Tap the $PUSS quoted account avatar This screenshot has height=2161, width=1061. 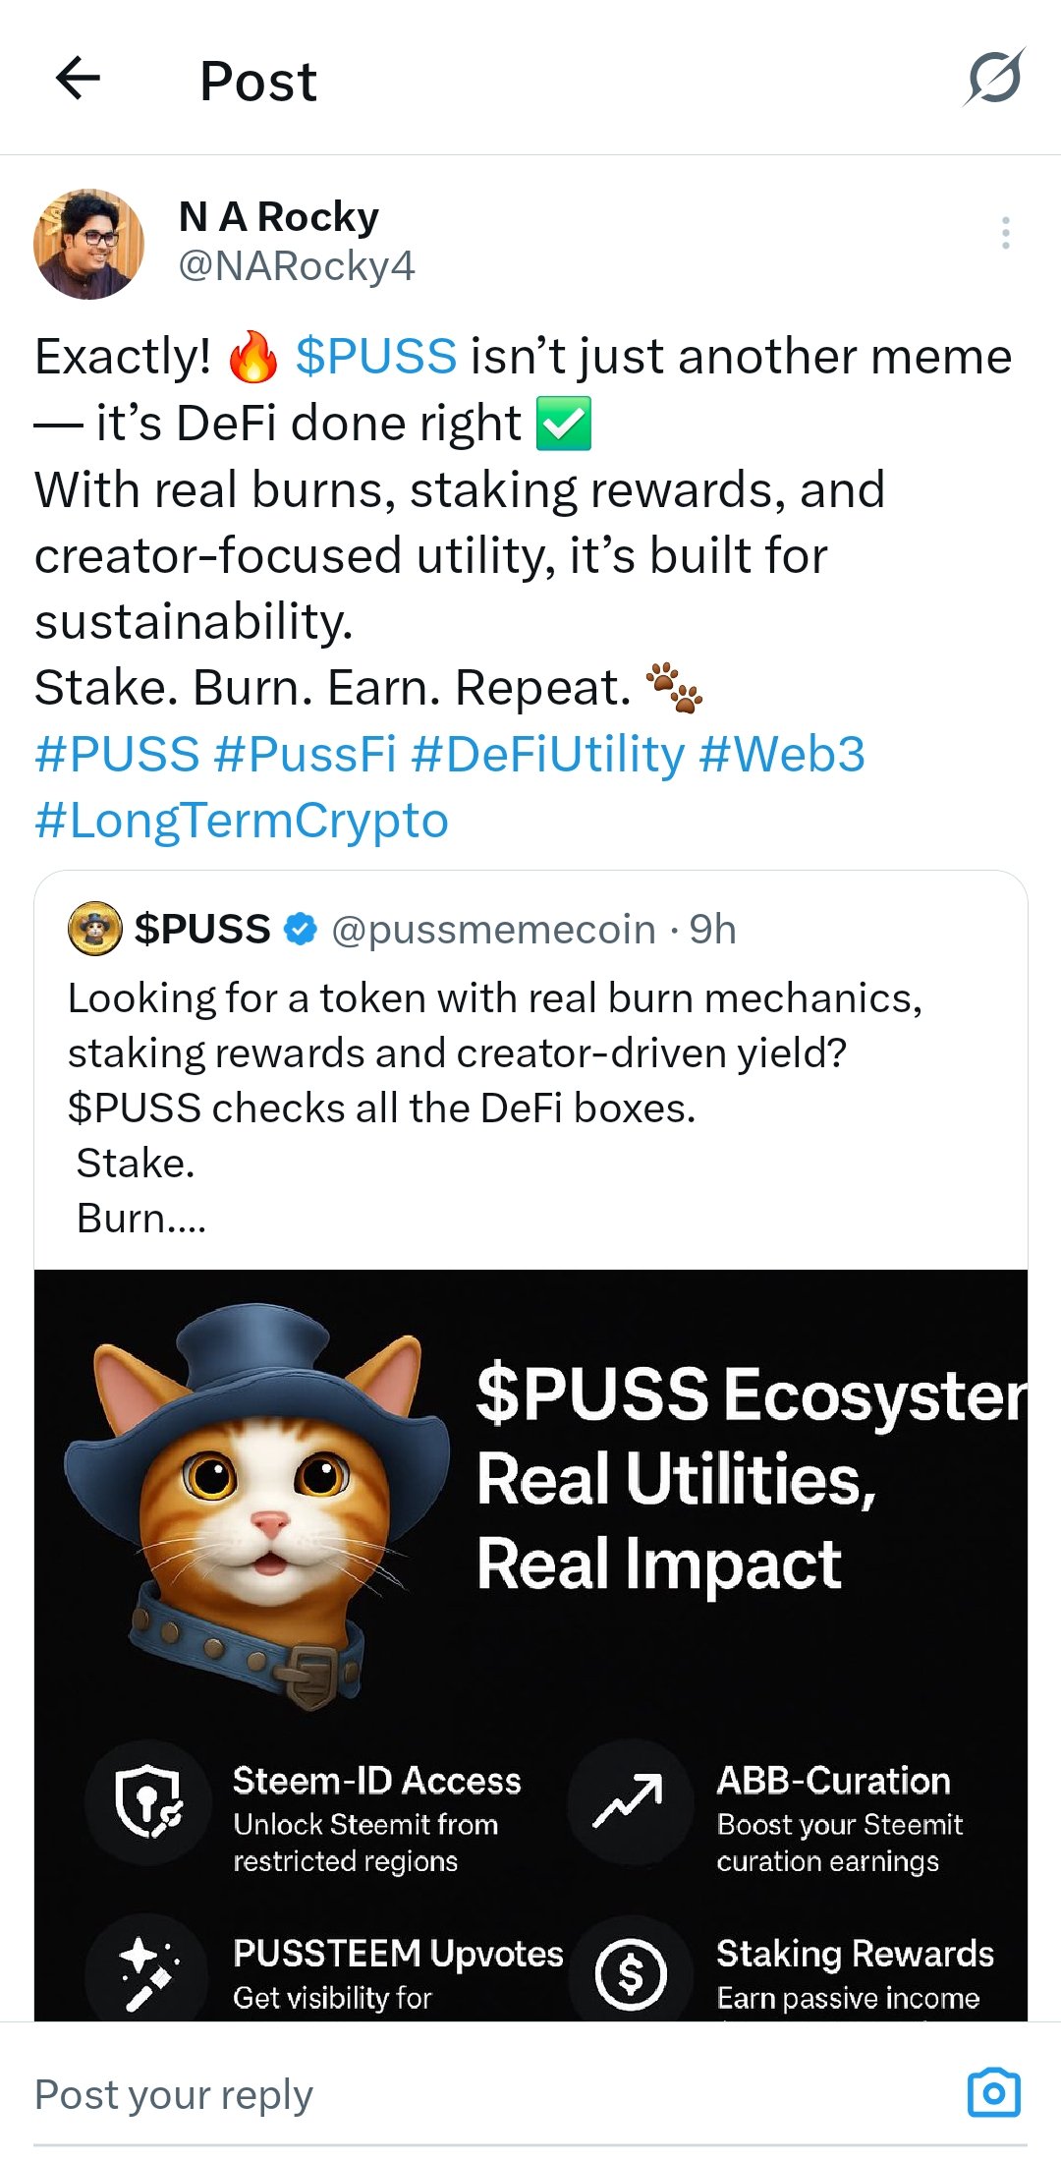pyautogui.click(x=94, y=929)
